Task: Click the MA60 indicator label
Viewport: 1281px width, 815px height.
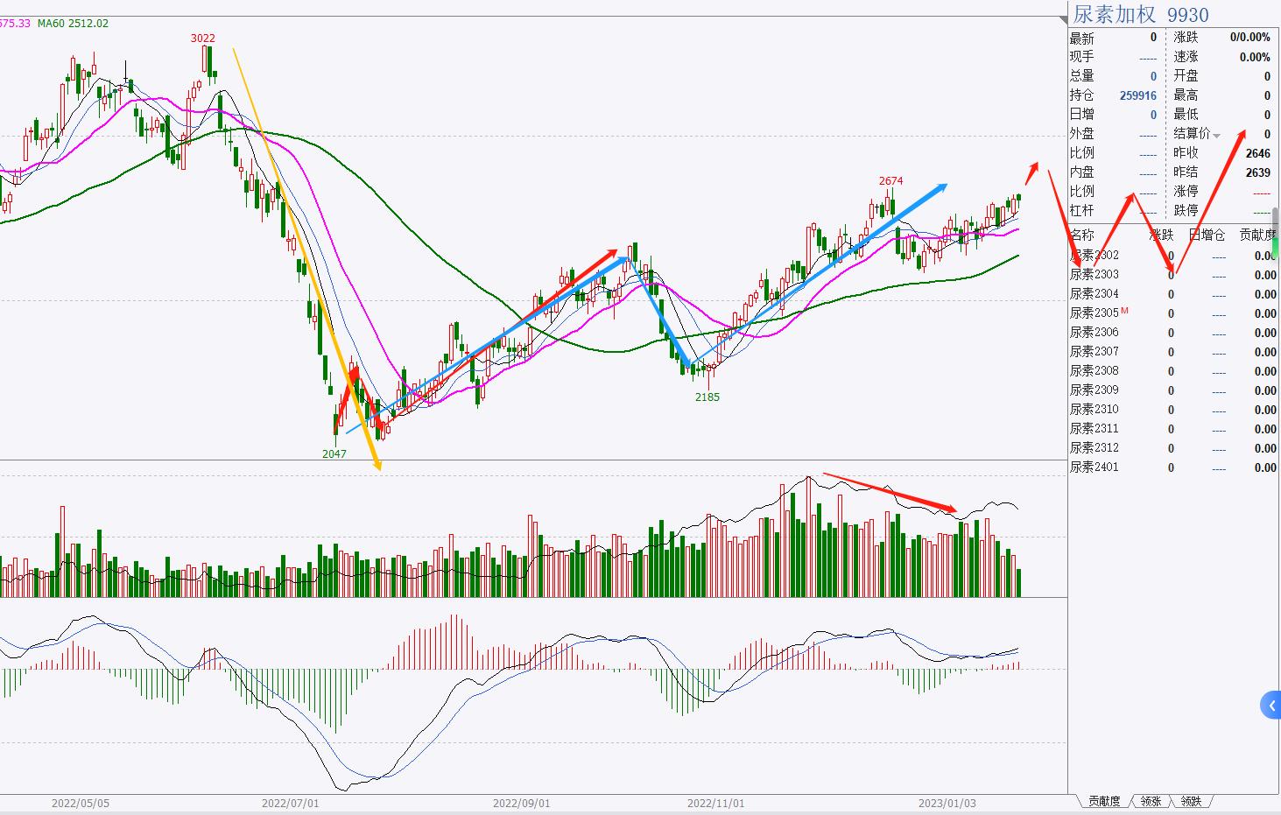Action: point(73,24)
